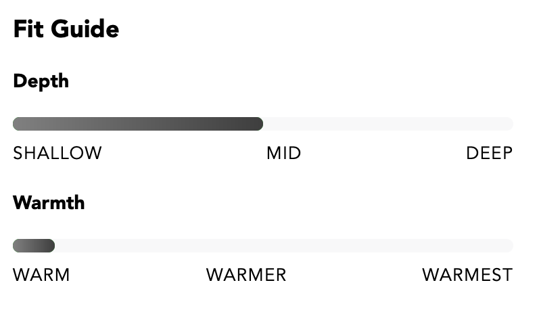Screen dimensions: 537x310
Task: Click the unfilled part of the Depth bar
Action: pos(388,124)
